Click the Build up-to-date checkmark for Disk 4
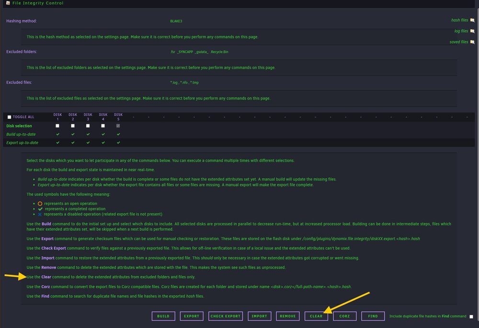 [103, 135]
